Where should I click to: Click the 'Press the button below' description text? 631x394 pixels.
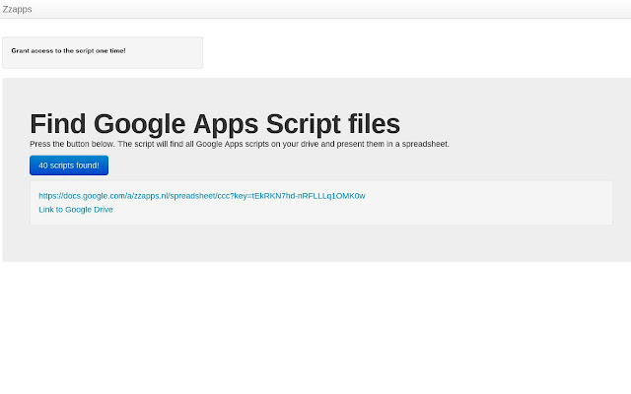point(239,144)
